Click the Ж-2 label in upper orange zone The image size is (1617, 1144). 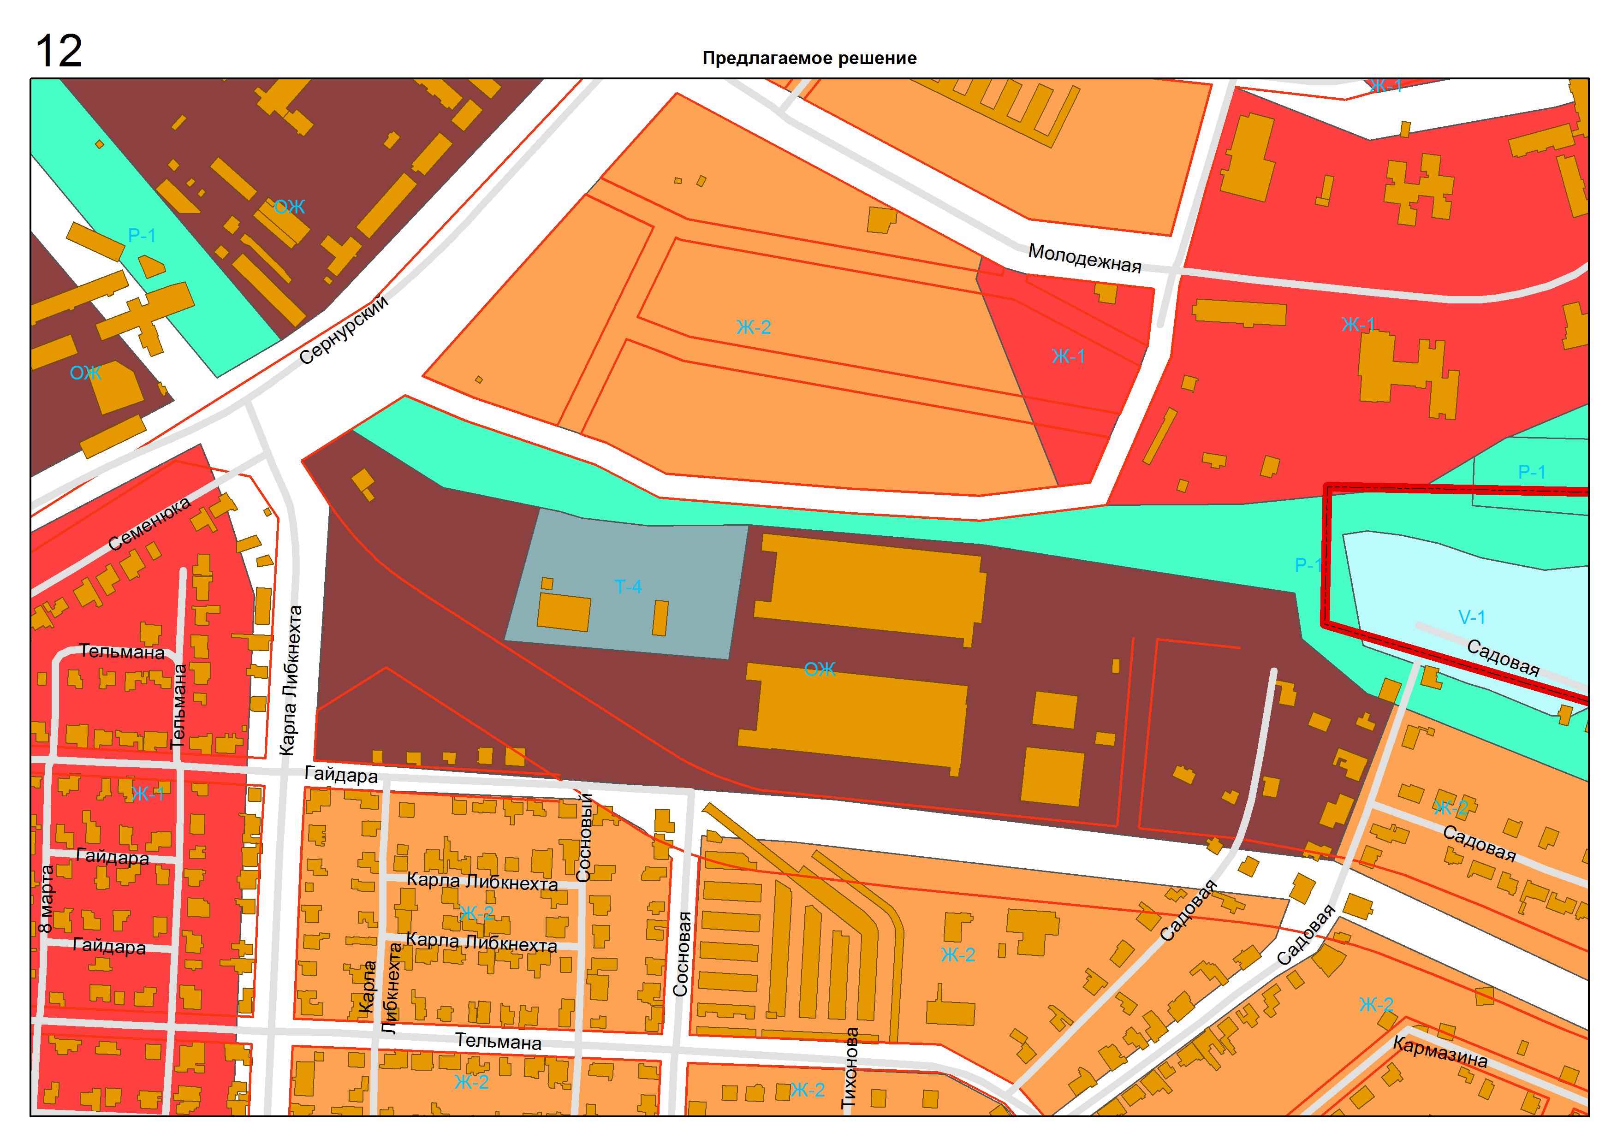click(753, 327)
